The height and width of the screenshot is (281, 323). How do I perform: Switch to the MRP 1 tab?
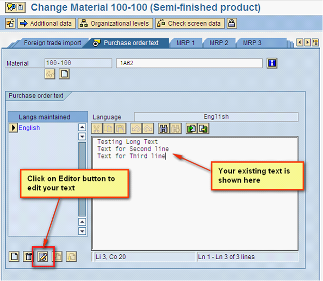[x=186, y=43]
